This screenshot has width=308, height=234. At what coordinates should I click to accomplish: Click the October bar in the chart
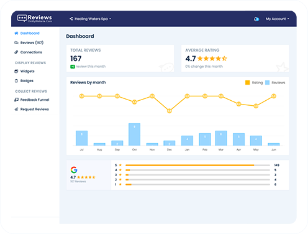click(x=134, y=134)
